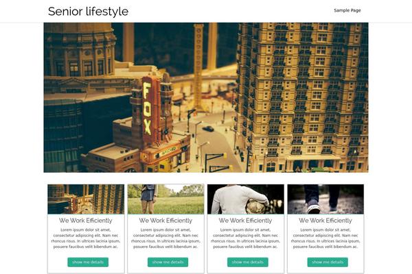This screenshot has width=412, height=274.
Task: Click show me details under city thumbnail
Action: (x=88, y=262)
